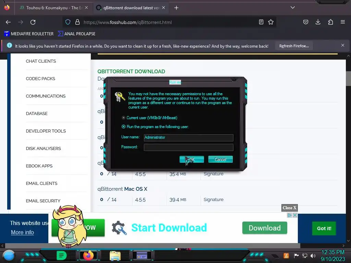This screenshot has width=351, height=263.
Task: Open the Save to Pocket icon
Action: point(305,22)
